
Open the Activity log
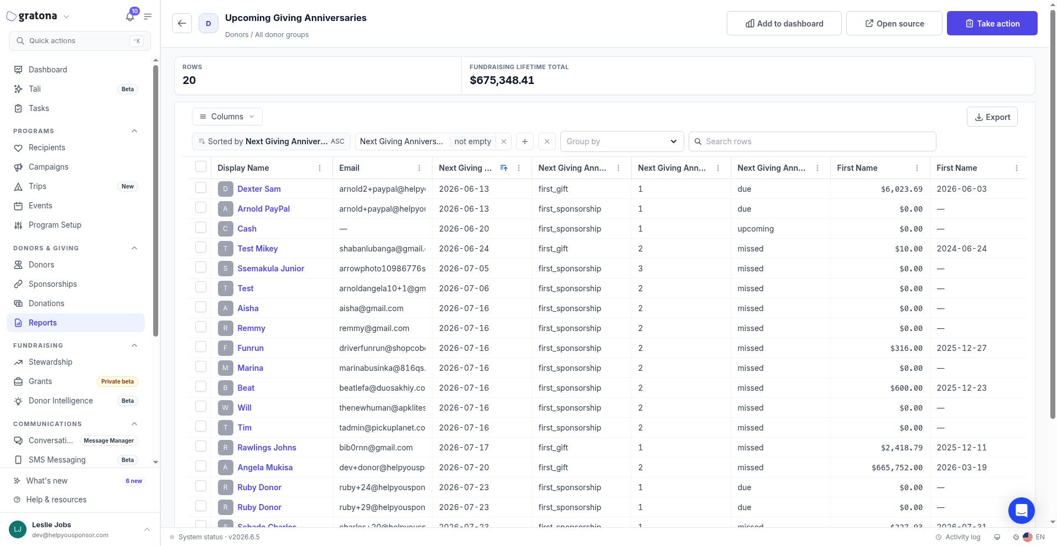coord(958,537)
